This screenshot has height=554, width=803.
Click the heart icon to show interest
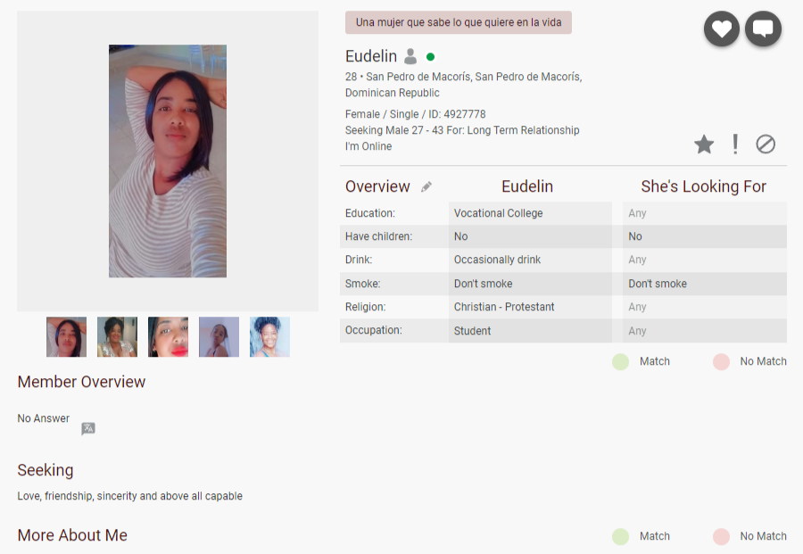[722, 29]
